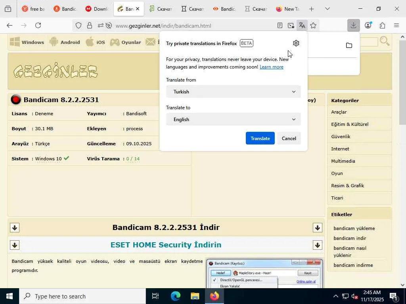The width and height of the screenshot is (406, 304).
Task: Show hidden system tray icons
Action: [x=335, y=296]
